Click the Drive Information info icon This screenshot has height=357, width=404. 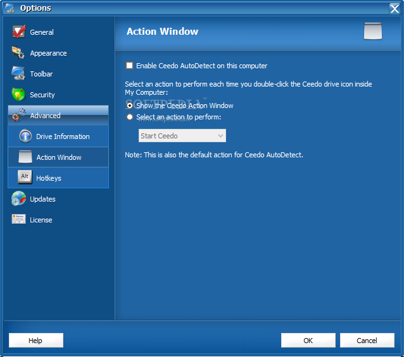pyautogui.click(x=25, y=136)
